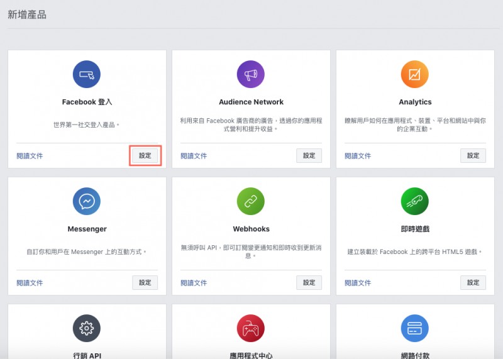The width and height of the screenshot is (503, 359).
Task: Click 設定 for Audience Network
Action: (309, 155)
